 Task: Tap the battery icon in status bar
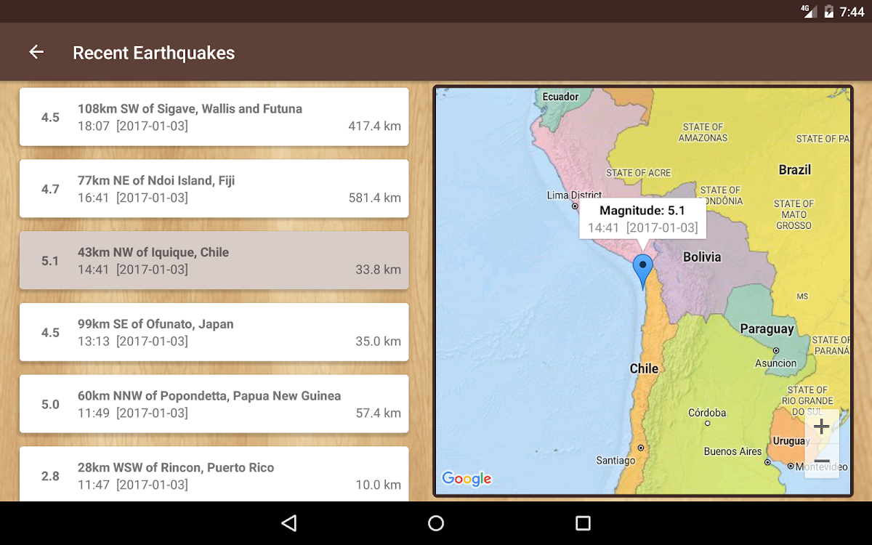coord(828,12)
